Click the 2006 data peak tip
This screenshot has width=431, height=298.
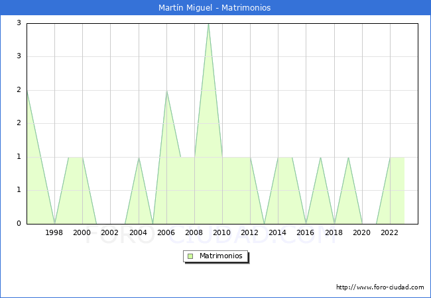tap(166, 91)
